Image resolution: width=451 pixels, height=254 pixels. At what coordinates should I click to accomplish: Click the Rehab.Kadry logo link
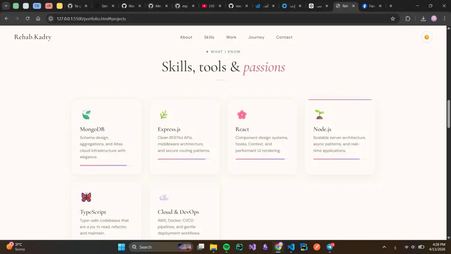point(33,37)
